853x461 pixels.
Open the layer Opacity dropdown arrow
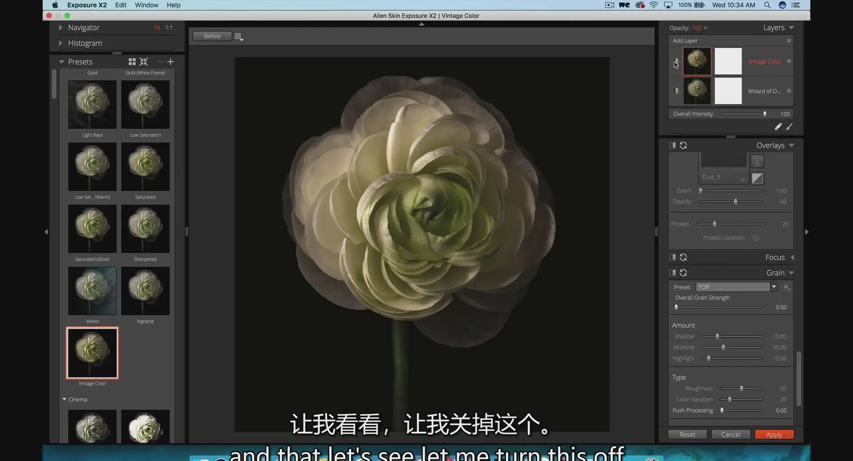[706, 28]
